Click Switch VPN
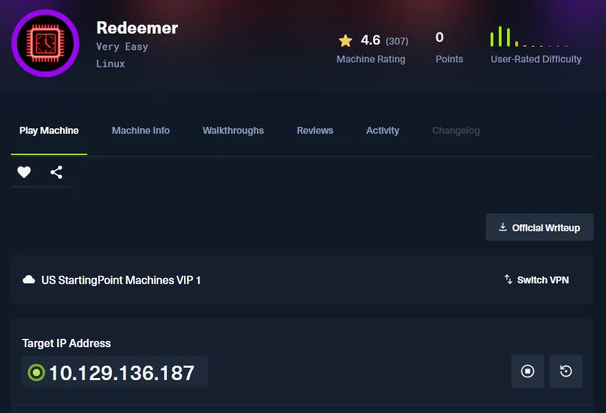This screenshot has width=606, height=413. (x=537, y=280)
